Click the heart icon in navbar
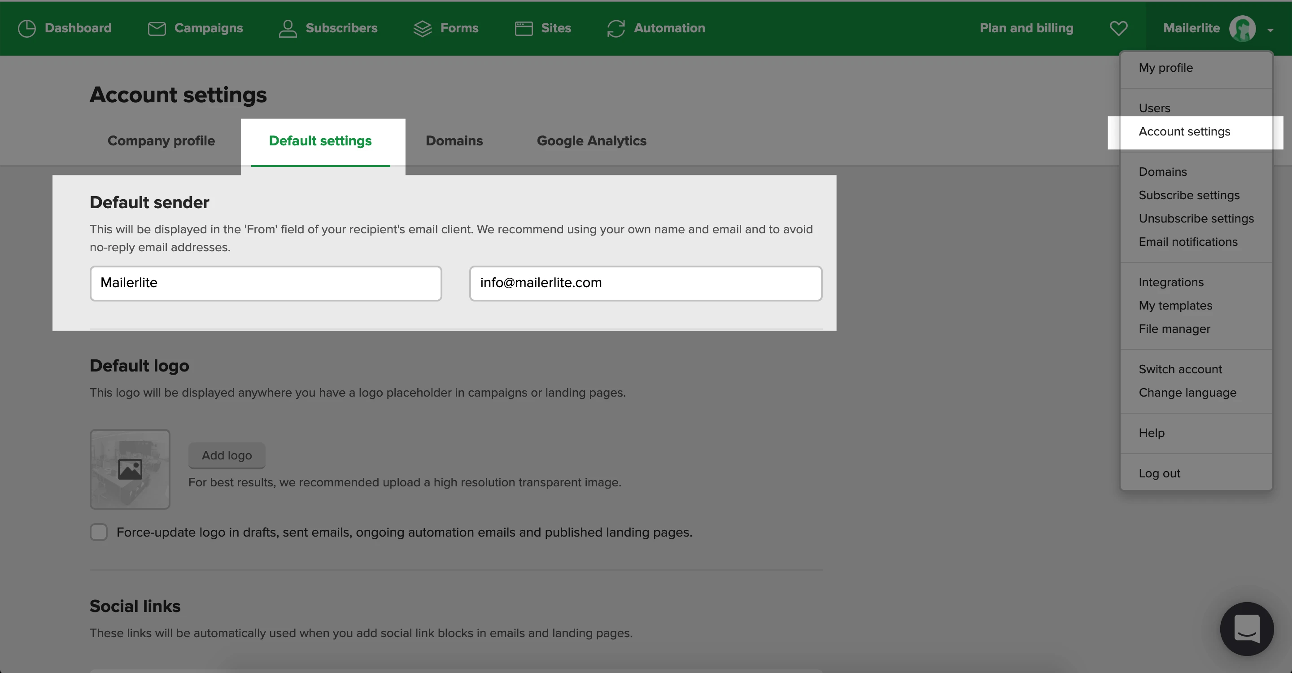The image size is (1292, 673). tap(1118, 28)
